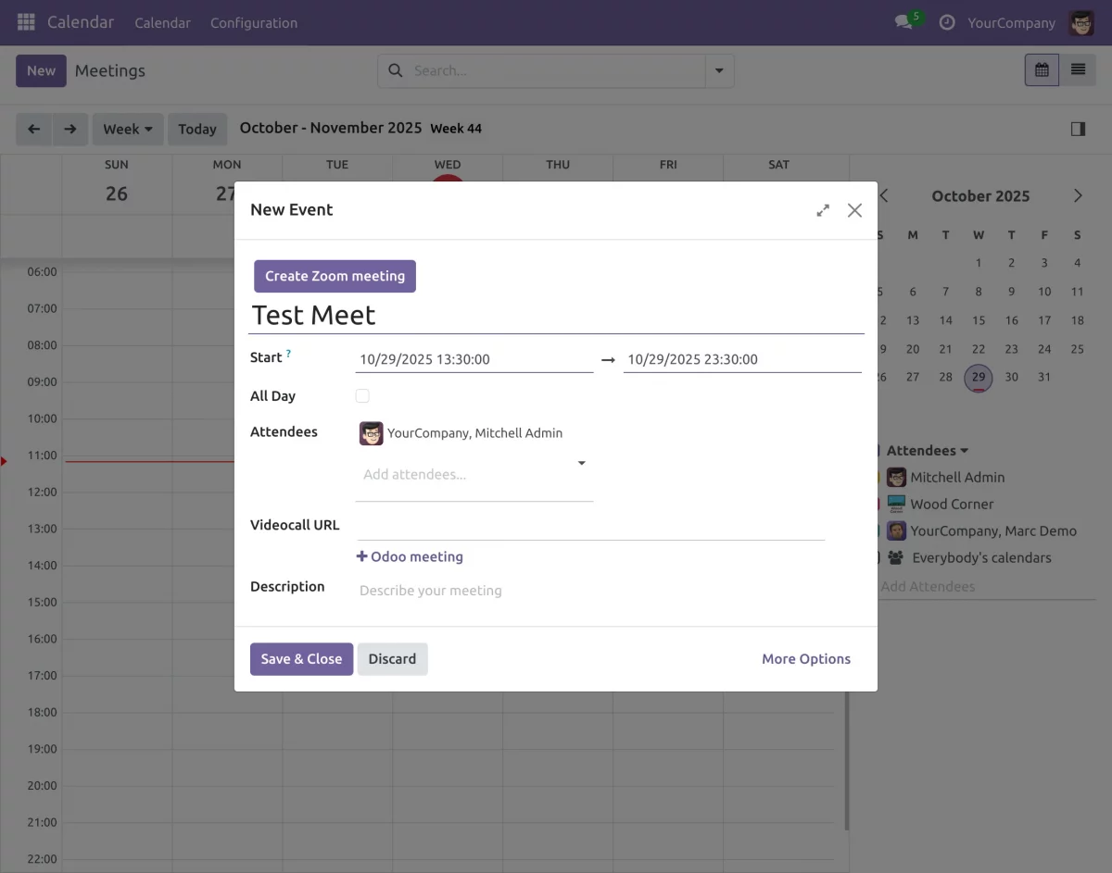This screenshot has width=1112, height=873.
Task: Open the Week view selector dropdown
Action: click(x=127, y=129)
